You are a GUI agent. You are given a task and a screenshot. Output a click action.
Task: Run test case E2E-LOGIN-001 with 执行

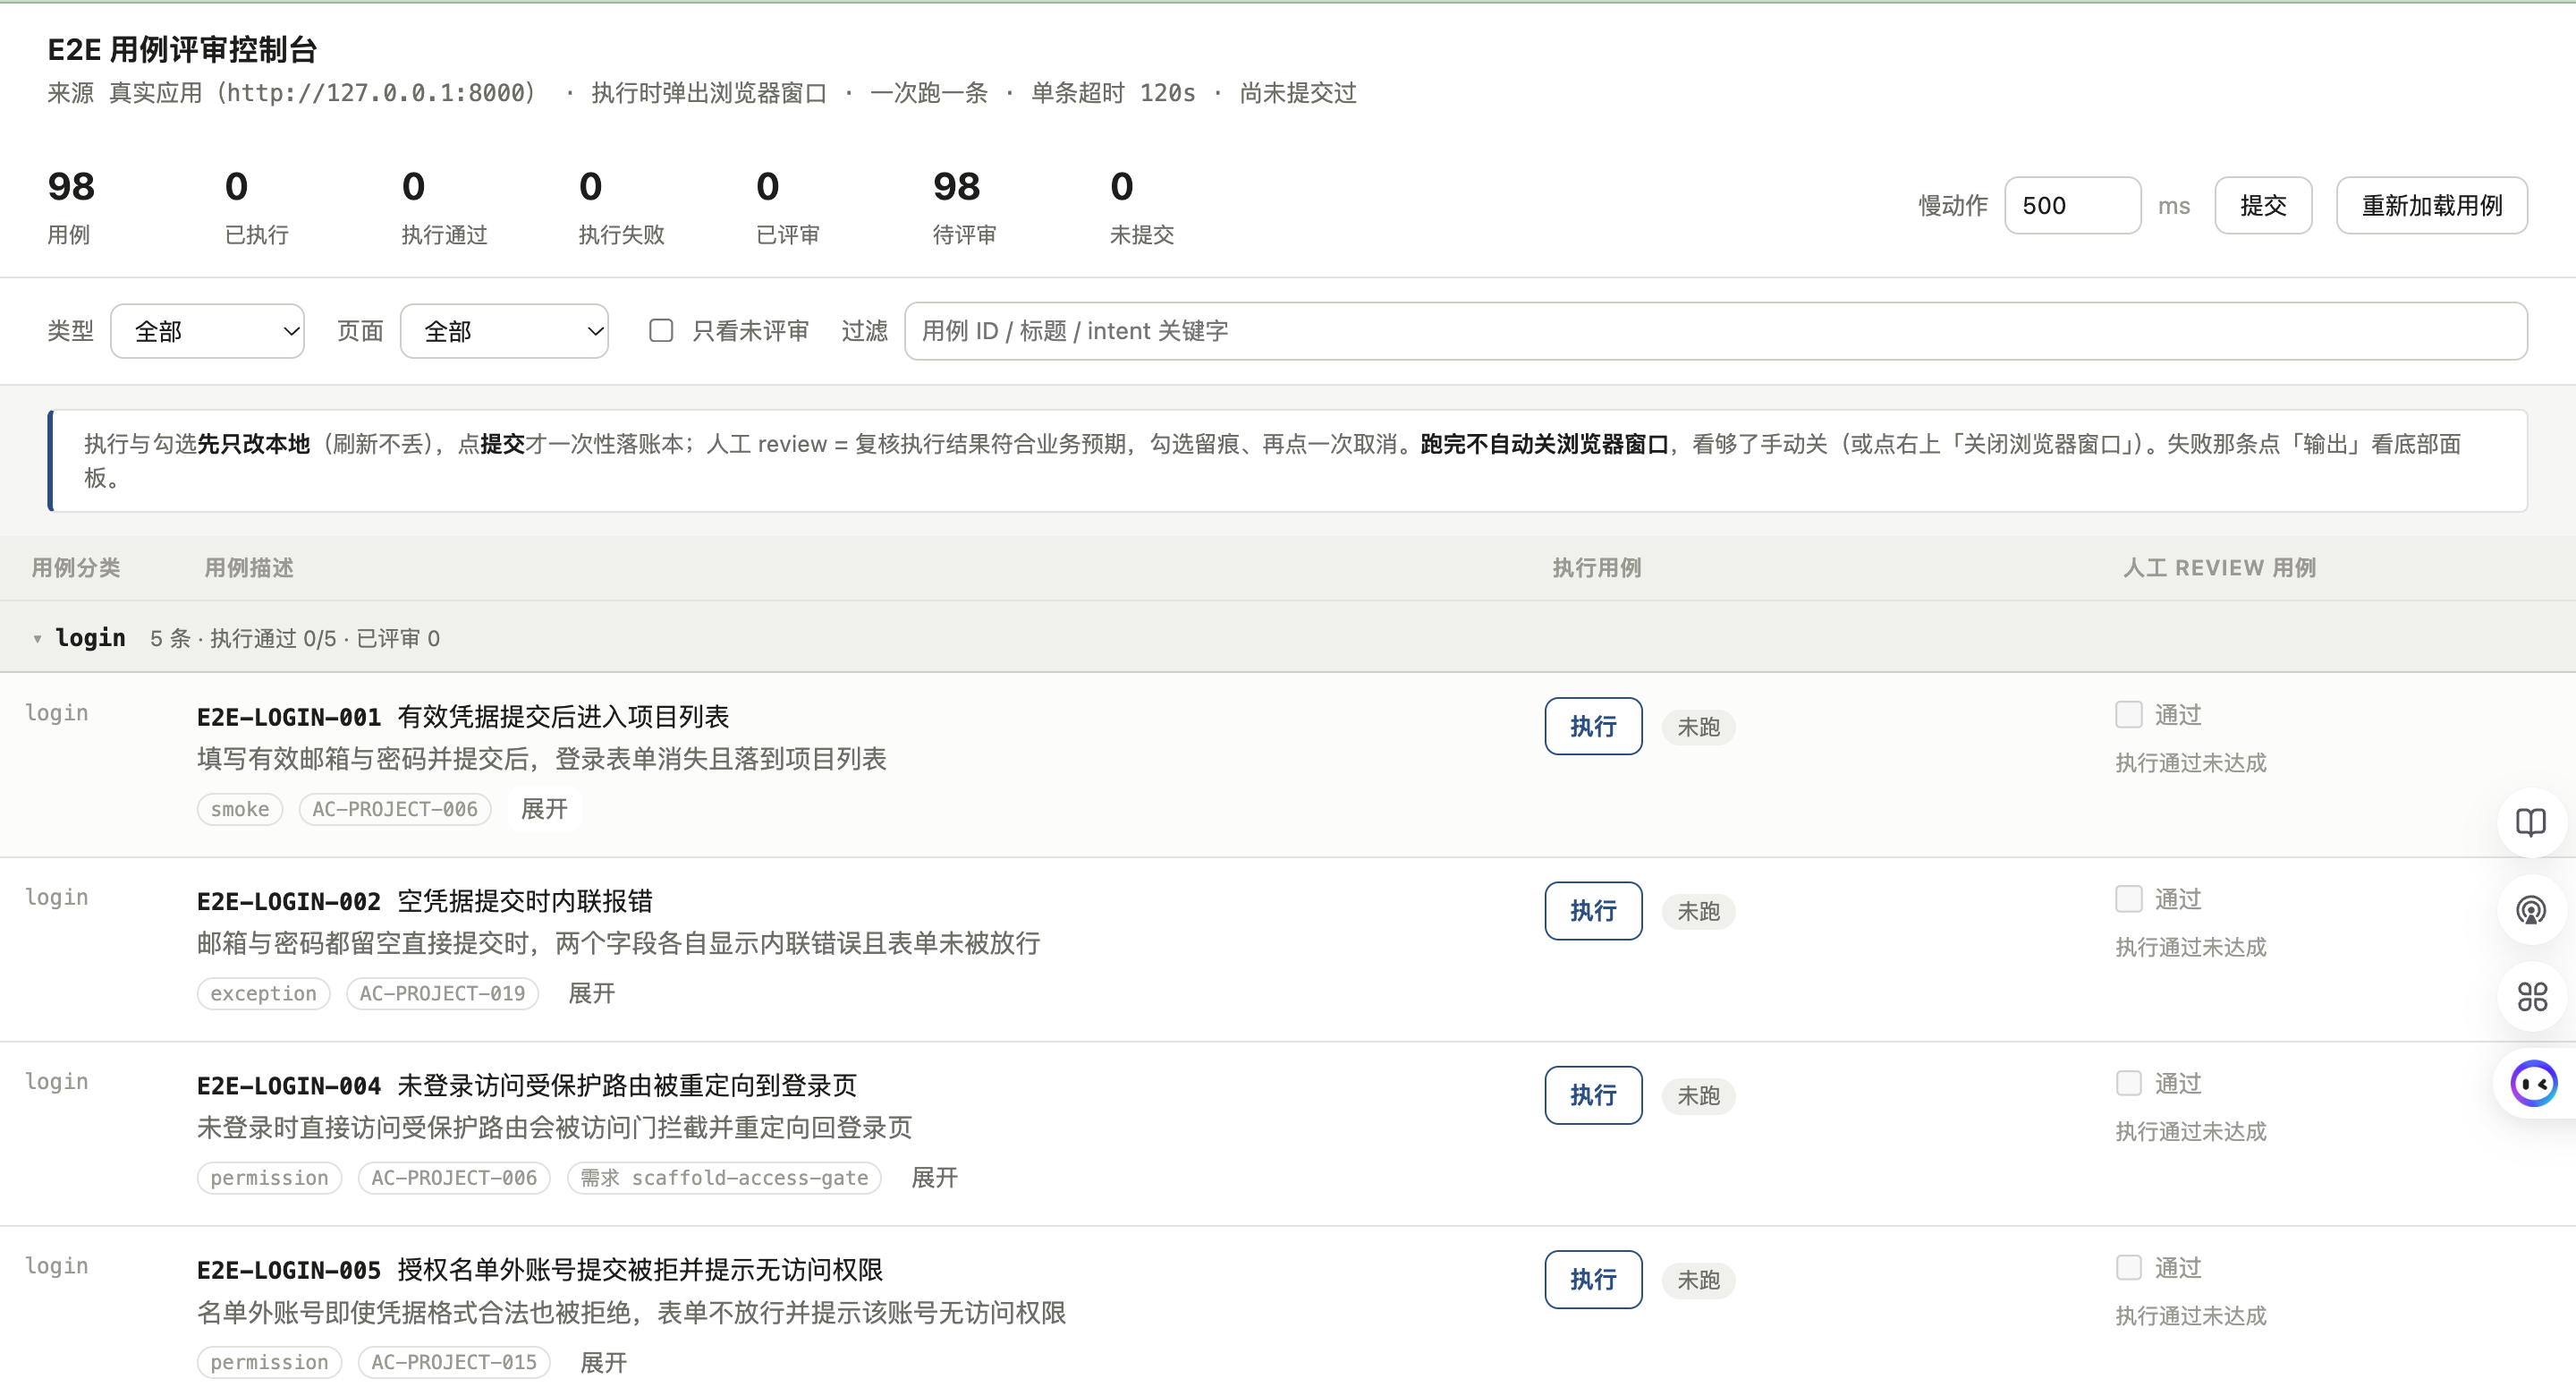1593,727
